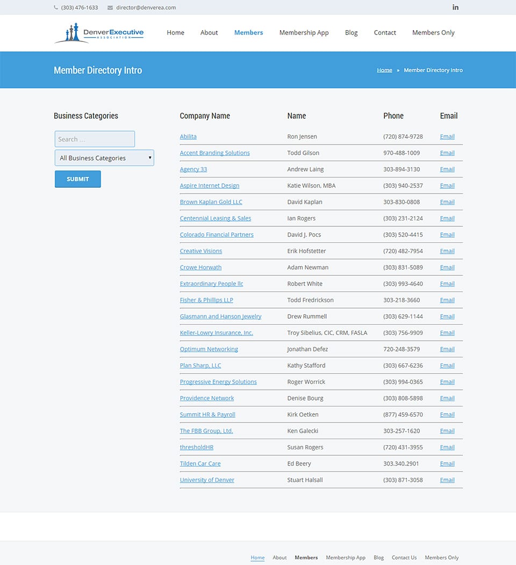Open Contact in the top navigation
Screen dimensions: 516x565
click(x=385, y=32)
